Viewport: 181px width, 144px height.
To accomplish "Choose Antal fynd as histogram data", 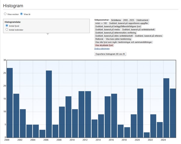I will 7,26.
